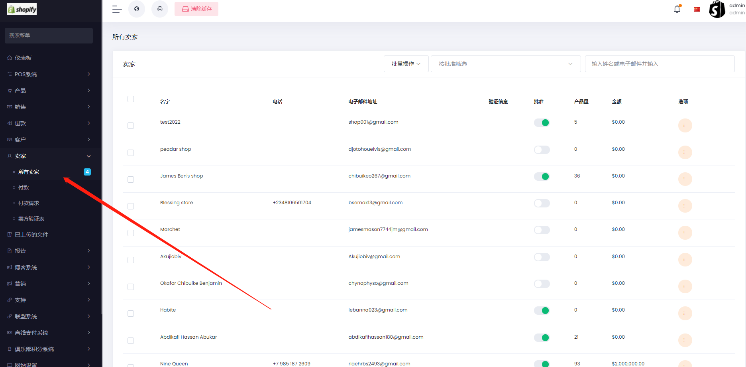Click the 产品 cart icon in sidebar

10,91
